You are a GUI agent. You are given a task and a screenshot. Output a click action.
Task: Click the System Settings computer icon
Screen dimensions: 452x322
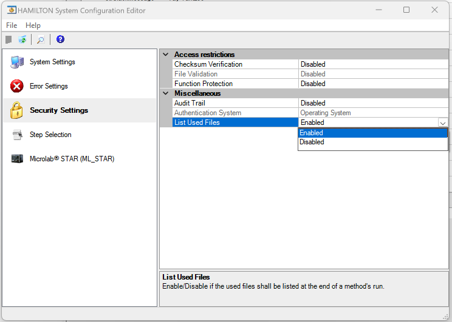coord(17,62)
